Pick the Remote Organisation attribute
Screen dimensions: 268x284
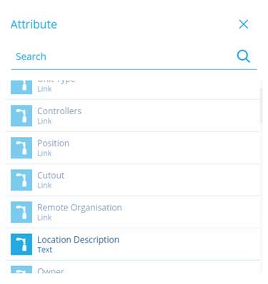point(133,212)
